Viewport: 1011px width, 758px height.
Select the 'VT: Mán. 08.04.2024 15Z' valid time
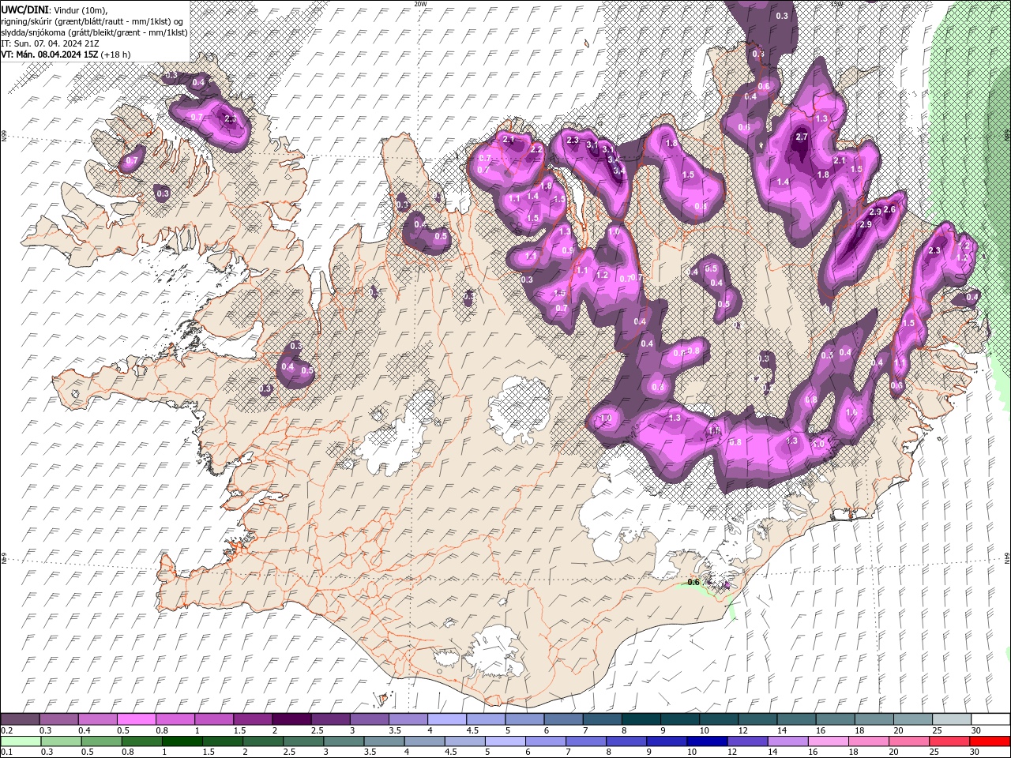point(49,54)
